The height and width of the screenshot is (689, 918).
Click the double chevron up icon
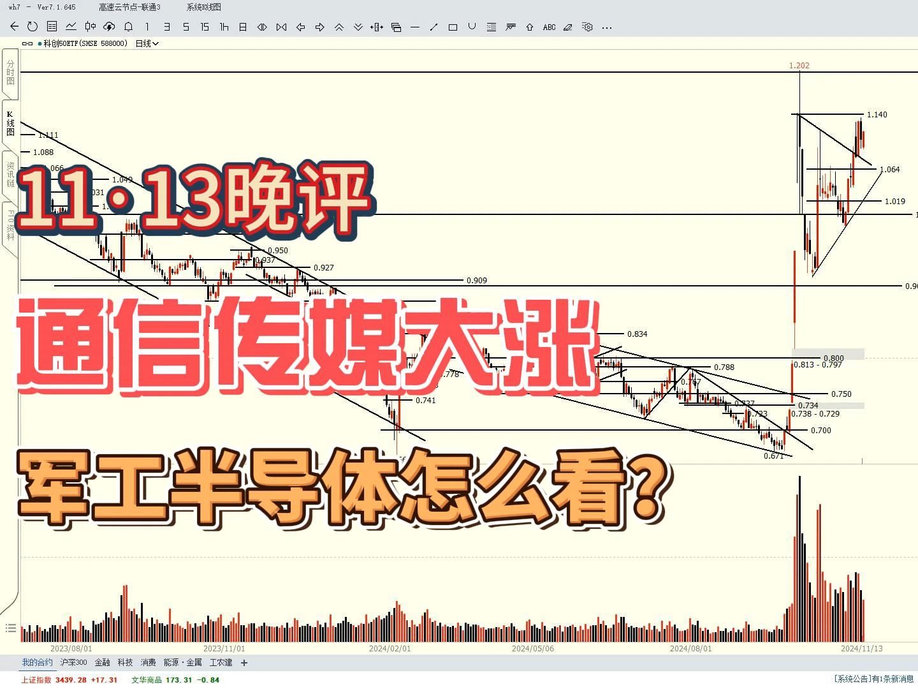click(339, 27)
